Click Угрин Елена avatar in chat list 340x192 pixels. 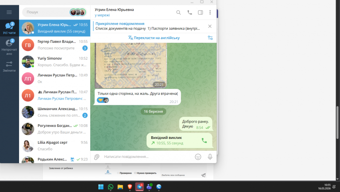(x=28, y=28)
